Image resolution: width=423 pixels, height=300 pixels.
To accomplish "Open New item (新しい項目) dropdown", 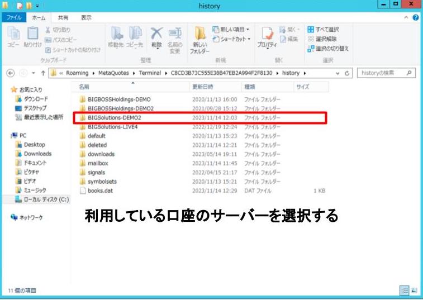I will [x=231, y=29].
